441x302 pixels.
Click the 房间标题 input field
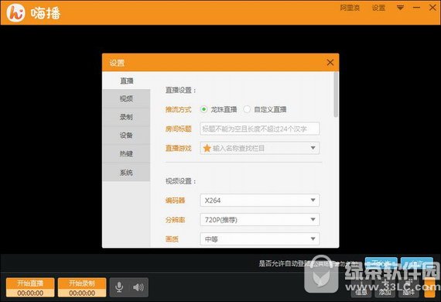[x=260, y=129]
